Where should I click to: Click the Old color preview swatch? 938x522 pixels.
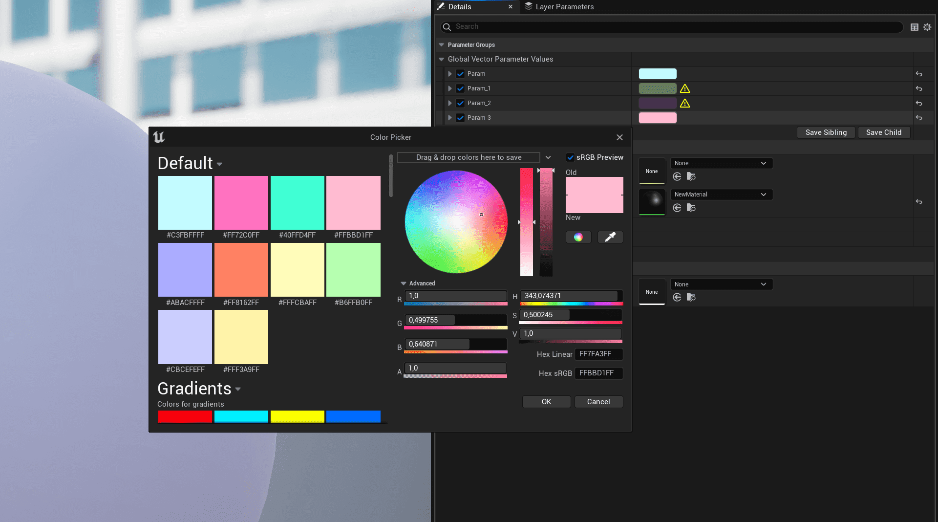click(594, 186)
